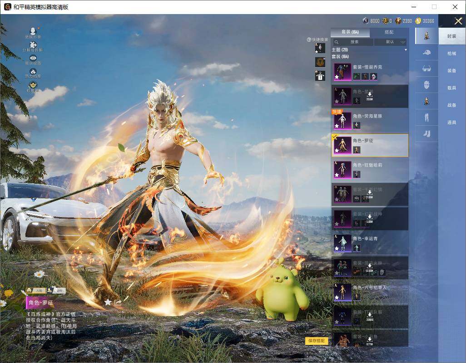Screen dimensions: 466x363
Task: Click the gold emblem quick-change slot
Action: click(x=320, y=62)
